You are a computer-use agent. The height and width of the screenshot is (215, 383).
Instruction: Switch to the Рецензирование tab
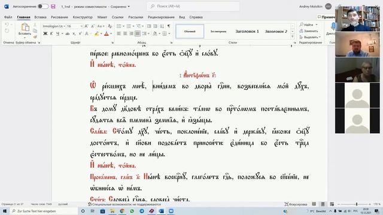point(161,17)
